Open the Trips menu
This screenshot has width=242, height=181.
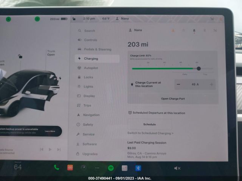[x=84, y=106]
